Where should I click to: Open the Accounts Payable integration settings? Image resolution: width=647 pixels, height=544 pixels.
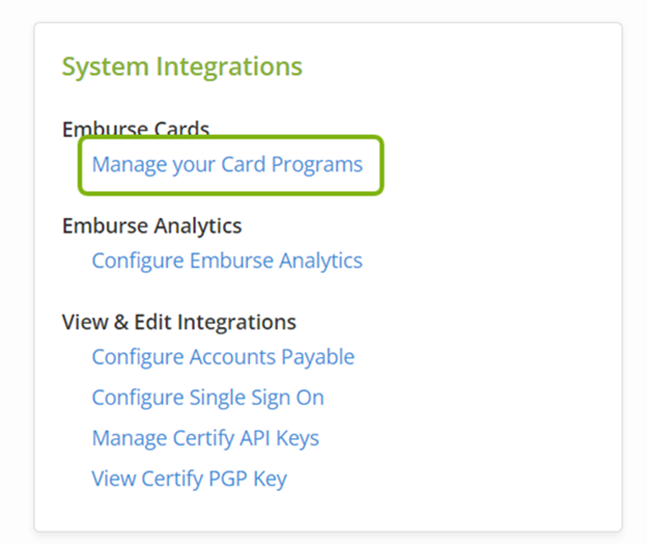223,357
